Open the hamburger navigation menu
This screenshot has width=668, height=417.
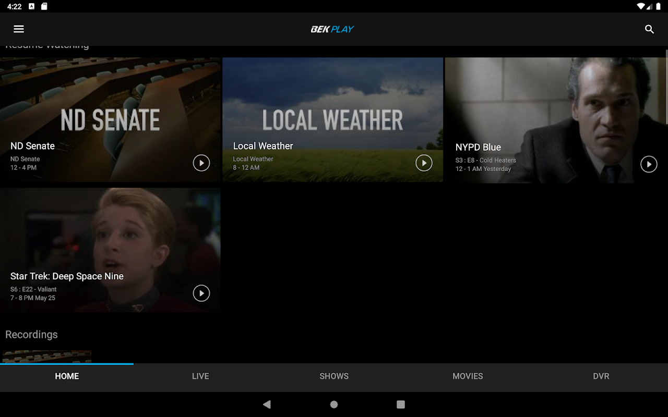point(19,29)
